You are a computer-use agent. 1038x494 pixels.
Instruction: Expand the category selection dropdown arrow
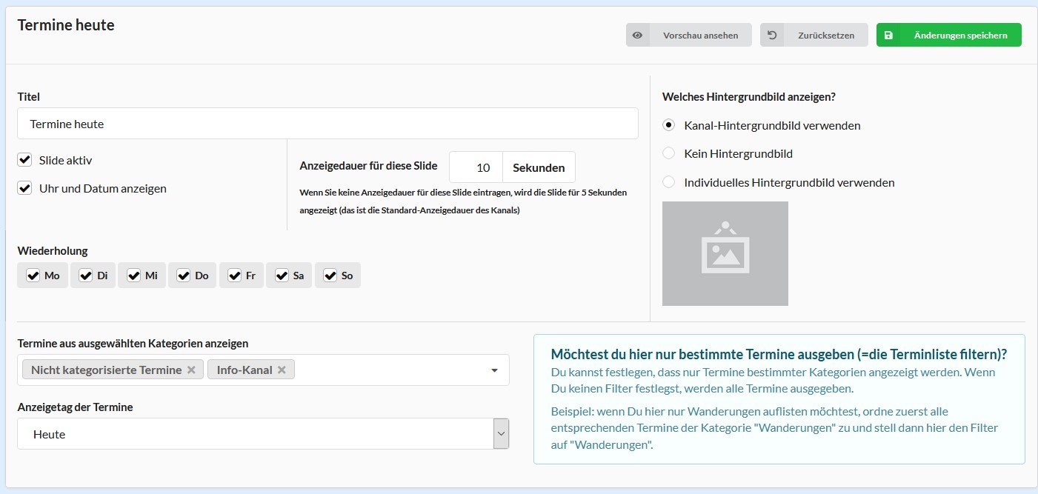(x=494, y=370)
